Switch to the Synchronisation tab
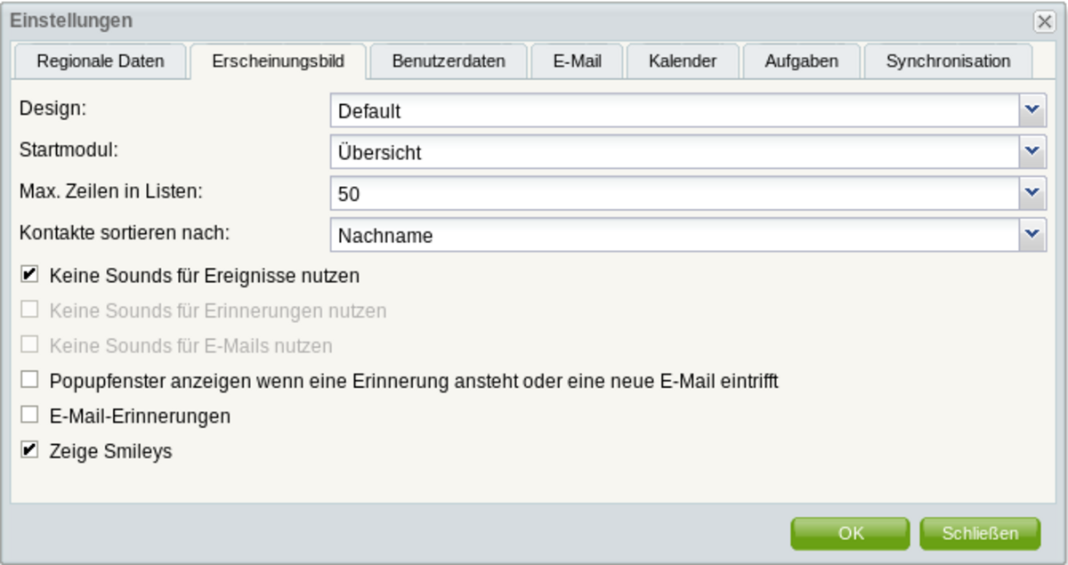 click(x=948, y=61)
